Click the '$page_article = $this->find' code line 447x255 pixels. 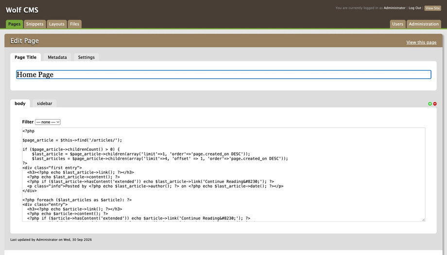point(72,140)
